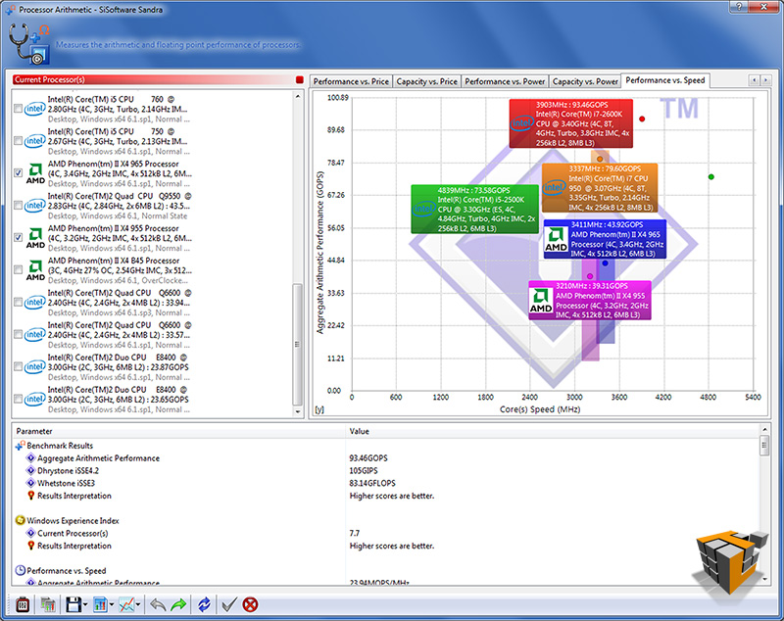Click the diamond icon beside Current Processor(s) parameter

tap(30, 533)
